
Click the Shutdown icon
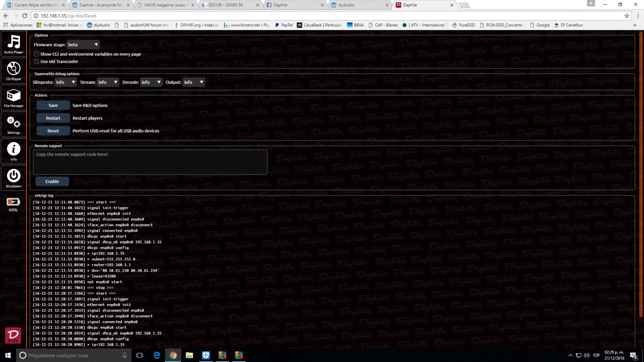(x=13, y=178)
